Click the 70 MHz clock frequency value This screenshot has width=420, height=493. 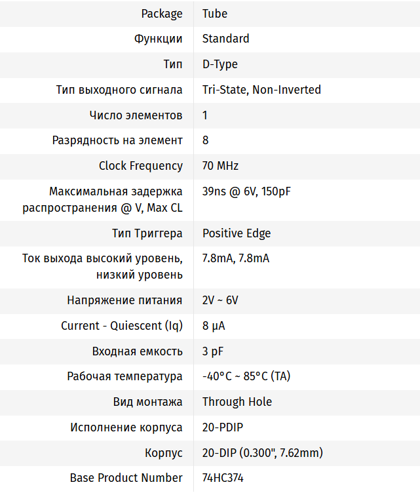click(220, 166)
